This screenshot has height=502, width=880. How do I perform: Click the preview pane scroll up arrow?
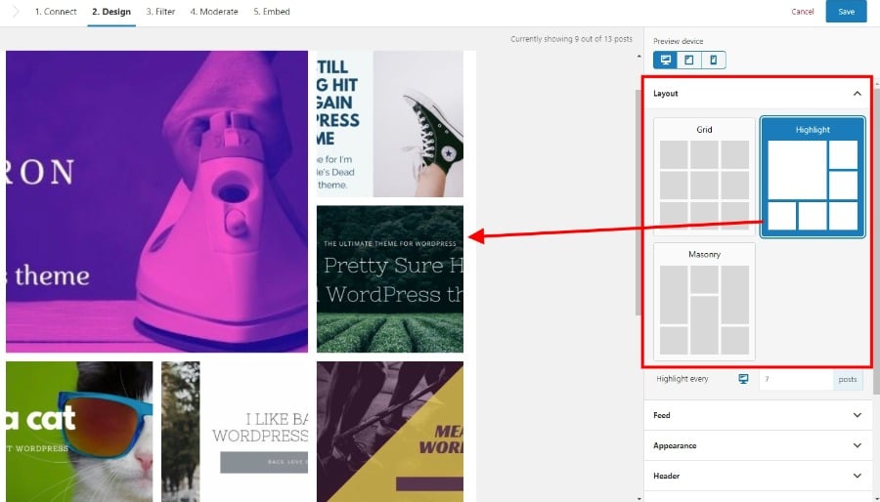click(638, 57)
